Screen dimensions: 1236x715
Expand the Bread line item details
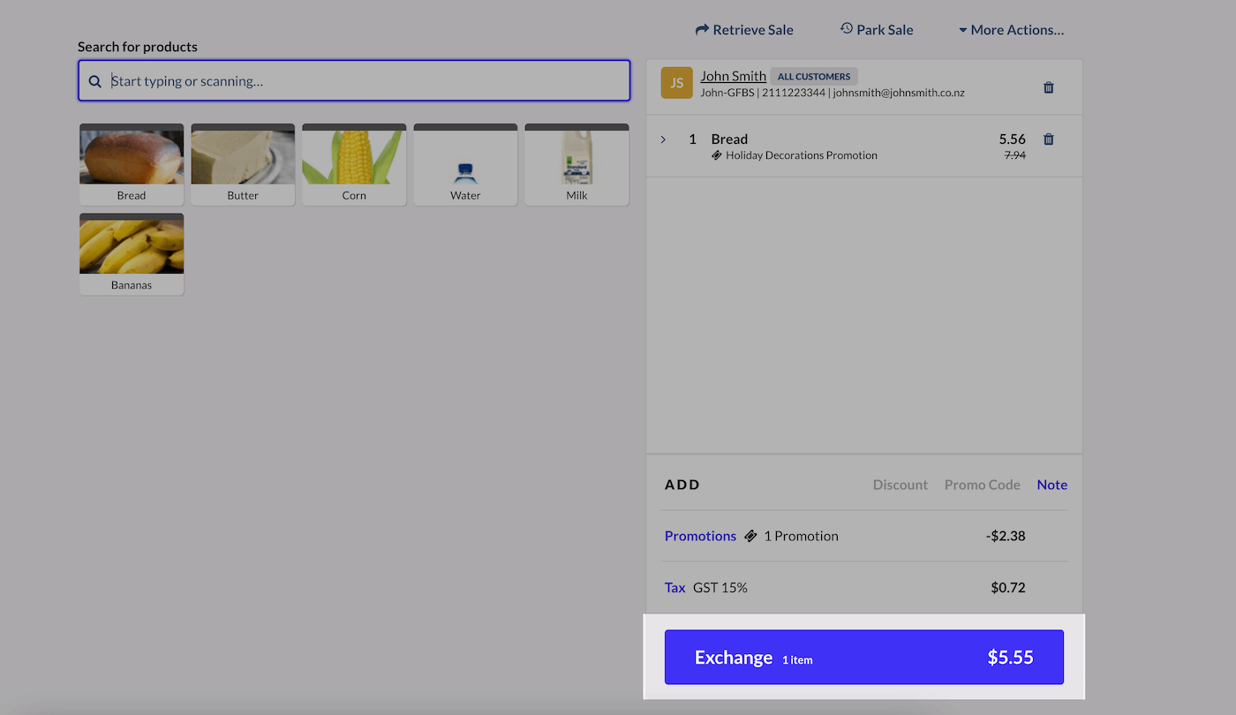(663, 139)
